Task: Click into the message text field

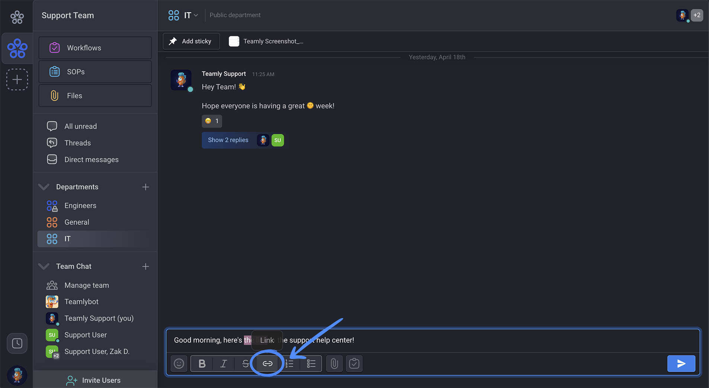Action: [x=433, y=340]
